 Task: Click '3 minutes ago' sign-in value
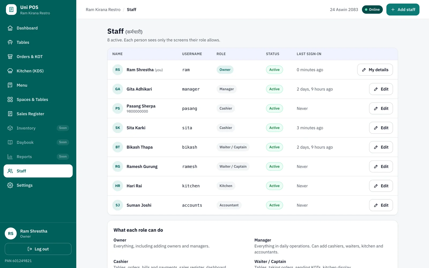coord(310,128)
